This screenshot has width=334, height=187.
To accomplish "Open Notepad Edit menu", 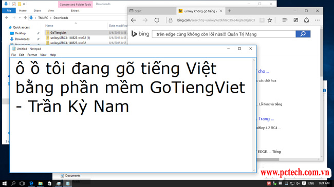I will point(22,55).
